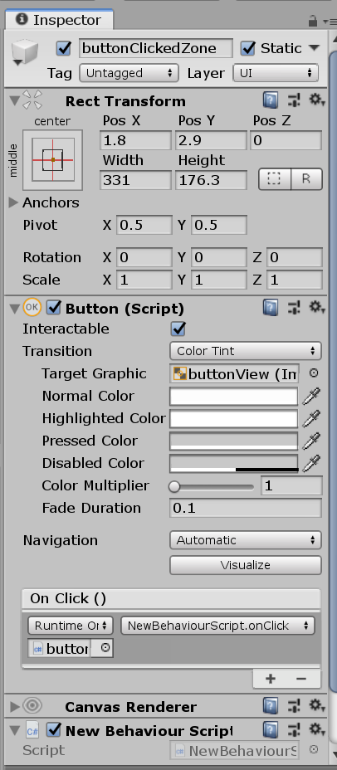Toggle blueprint mode in Rect Transform
The image size is (337, 770).
(275, 179)
